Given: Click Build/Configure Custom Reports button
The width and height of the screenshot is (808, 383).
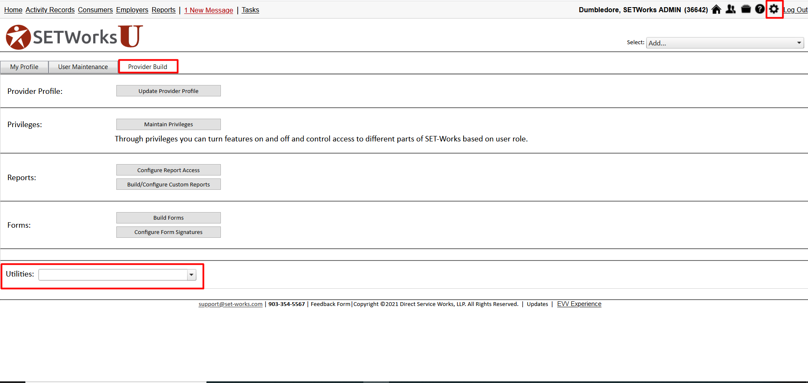Looking at the screenshot, I should point(169,184).
